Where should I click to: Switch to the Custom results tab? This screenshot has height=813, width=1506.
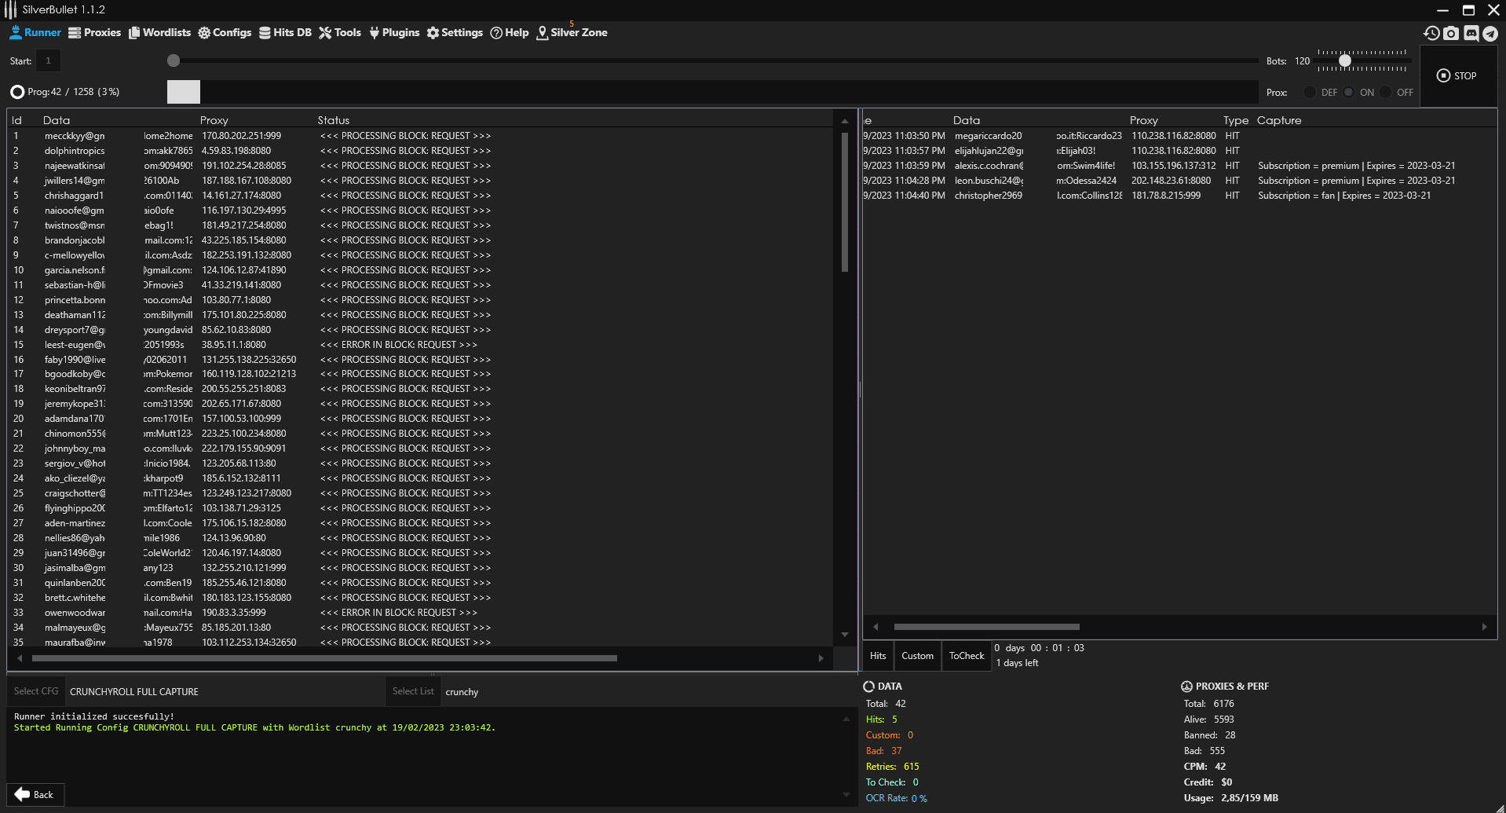[917, 656]
